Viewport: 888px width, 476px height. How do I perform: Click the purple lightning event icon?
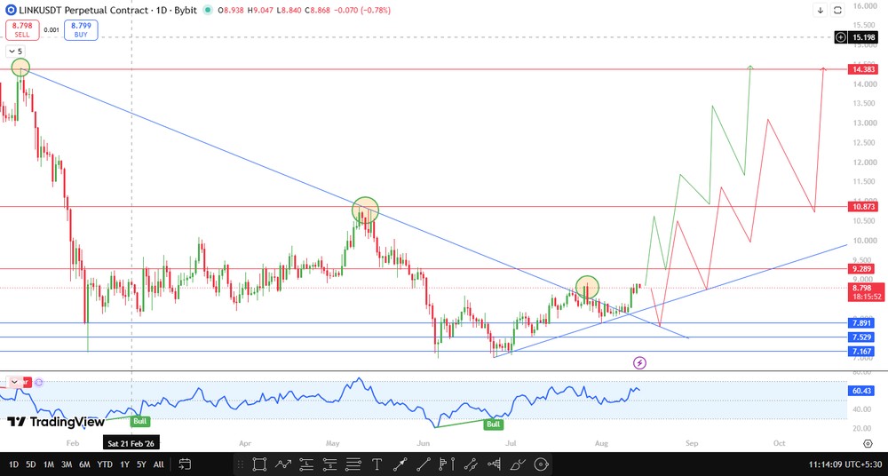click(x=639, y=362)
